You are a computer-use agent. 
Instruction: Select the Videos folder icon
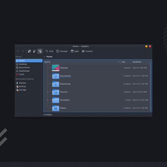point(56,108)
